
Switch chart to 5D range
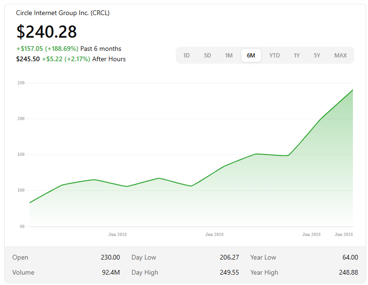click(207, 56)
